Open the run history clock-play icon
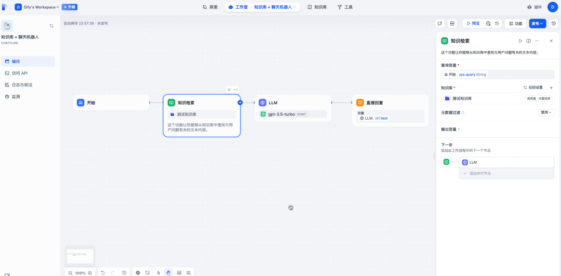 pos(488,23)
